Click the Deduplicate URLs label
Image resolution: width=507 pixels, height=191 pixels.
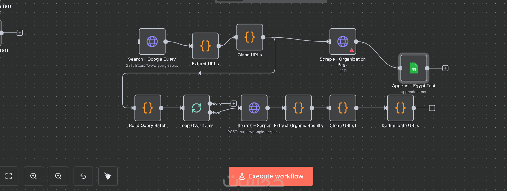(400, 125)
